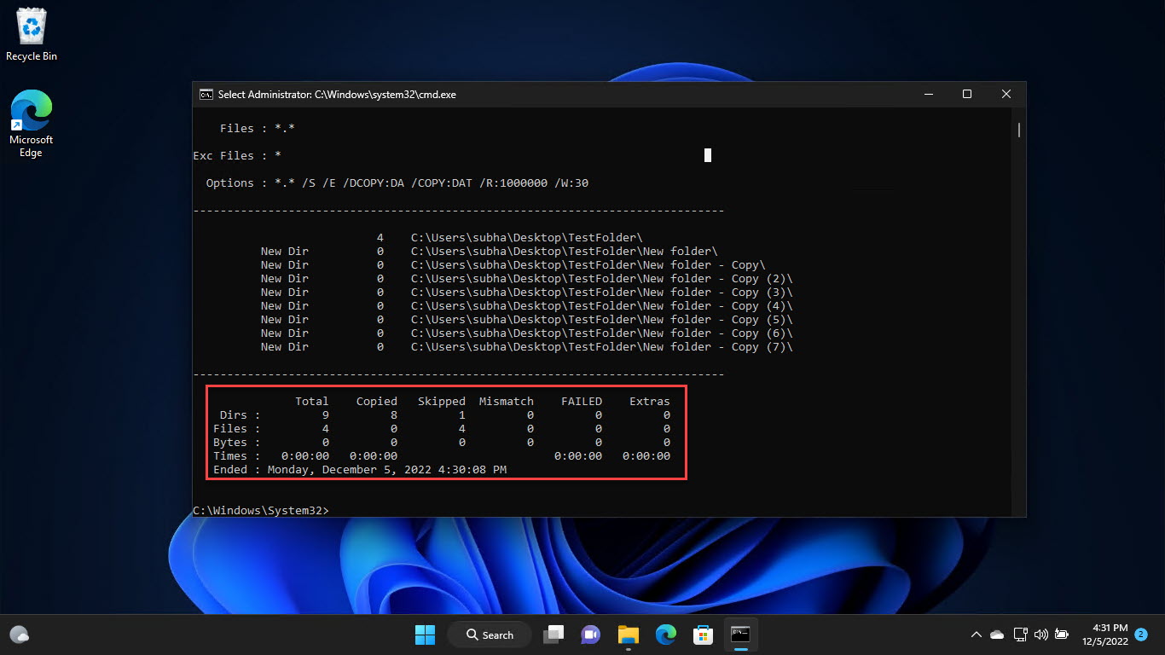1165x655 pixels.
Task: Open the Snipping Tool window on the taskbar
Action: pyautogui.click(x=554, y=635)
